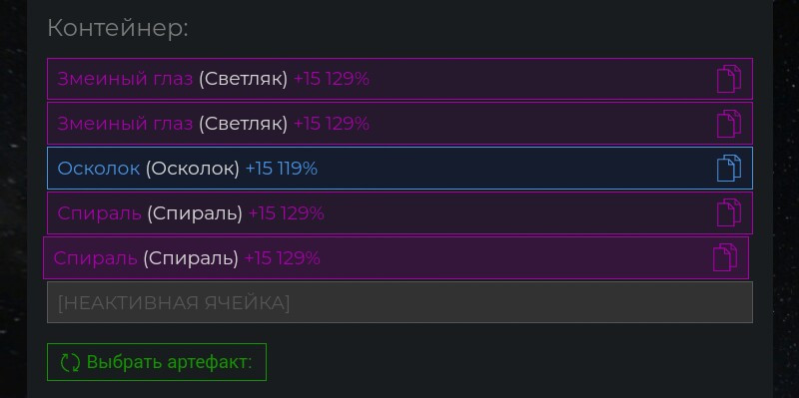Click (Спираль) label in the non-highlighted Спираль row

(x=195, y=213)
